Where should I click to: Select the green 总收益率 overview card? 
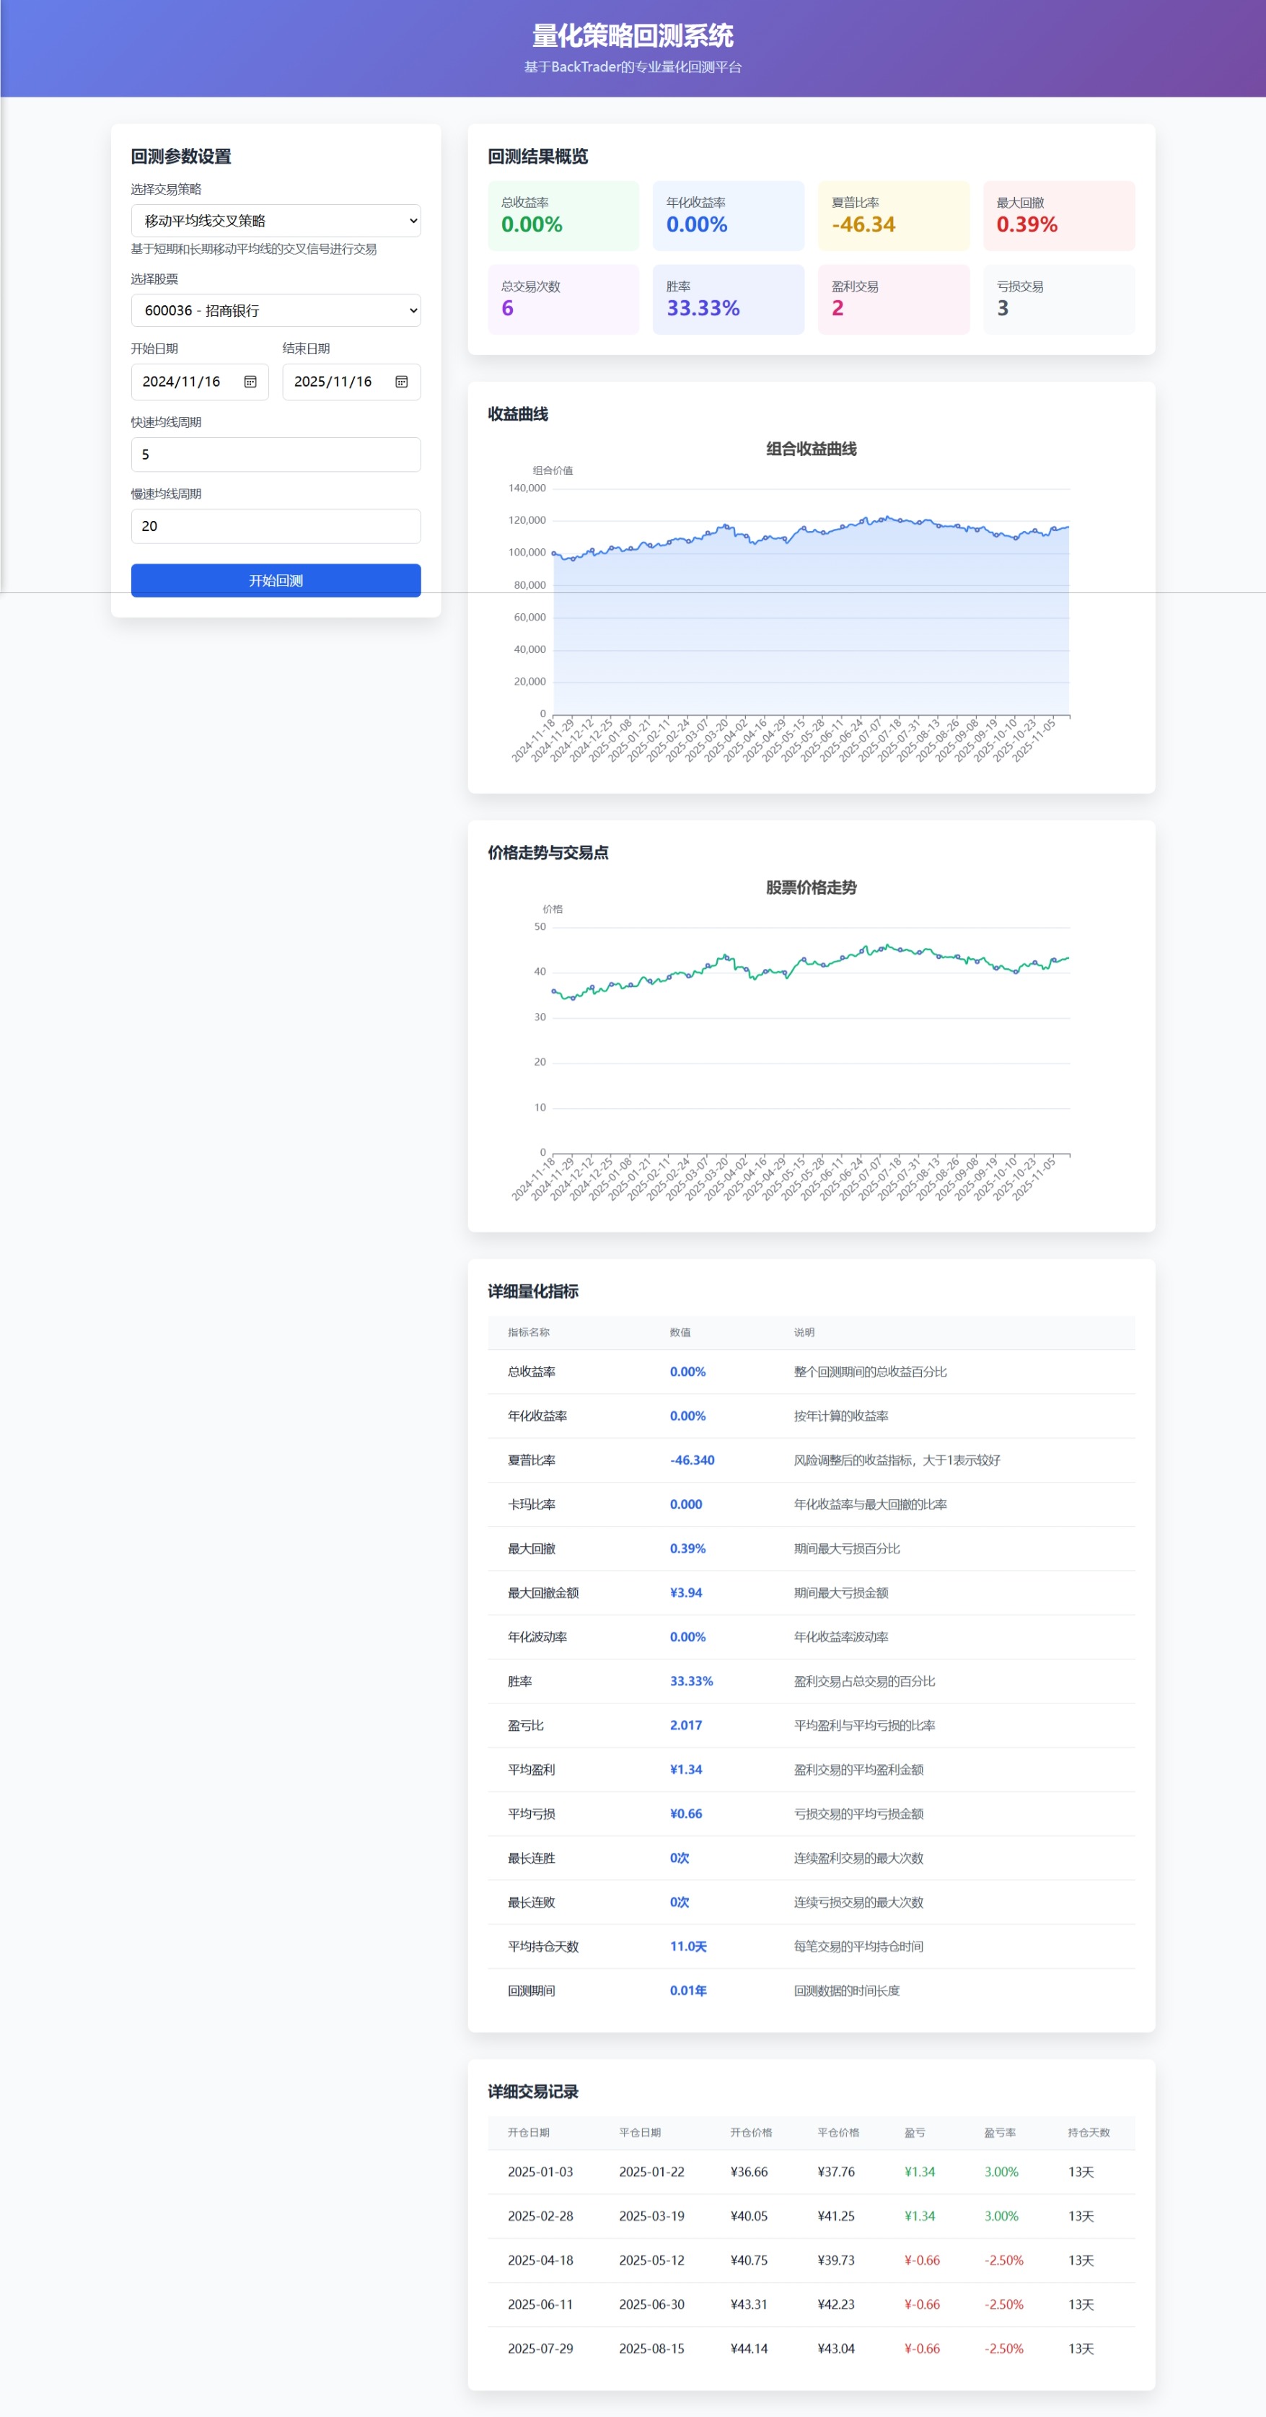tap(563, 216)
